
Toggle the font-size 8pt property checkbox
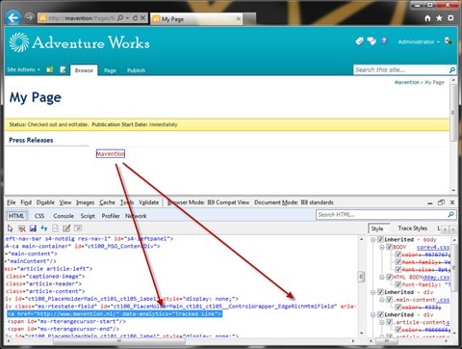pyautogui.click(x=398, y=270)
